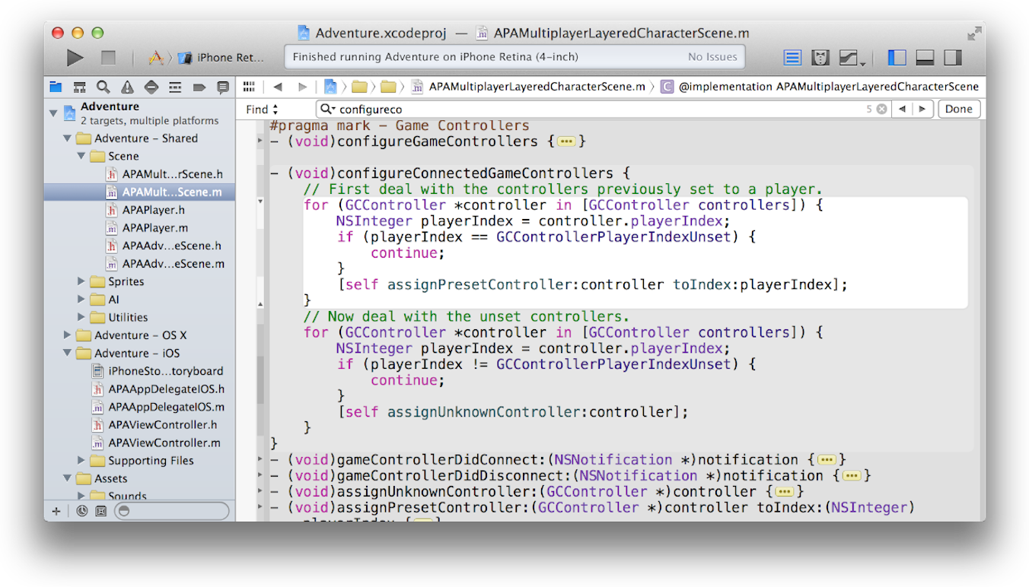1029x587 pixels.
Task: Expand Adventure – OS X group
Action: pos(67,335)
